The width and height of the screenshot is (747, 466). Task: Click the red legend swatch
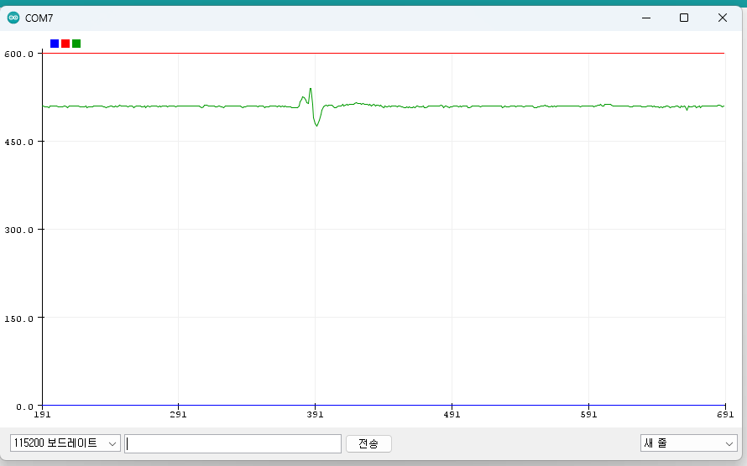[65, 44]
